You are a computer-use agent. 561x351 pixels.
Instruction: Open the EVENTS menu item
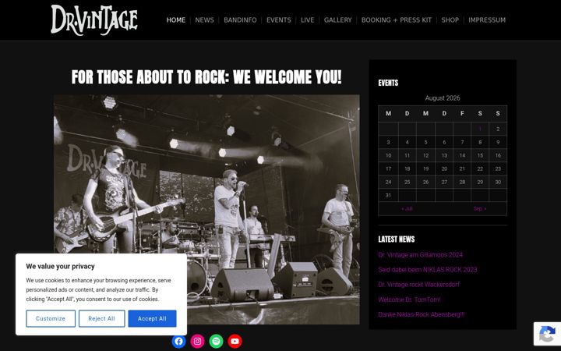pyautogui.click(x=279, y=20)
